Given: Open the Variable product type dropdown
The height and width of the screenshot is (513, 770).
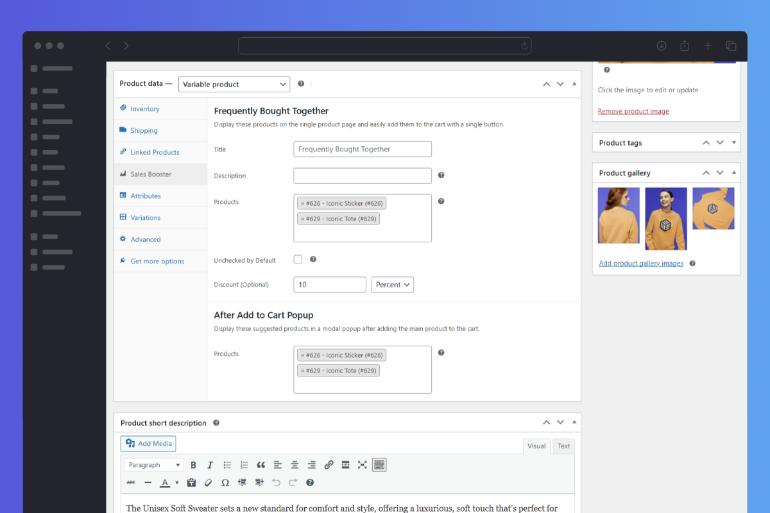Looking at the screenshot, I should pos(234,84).
